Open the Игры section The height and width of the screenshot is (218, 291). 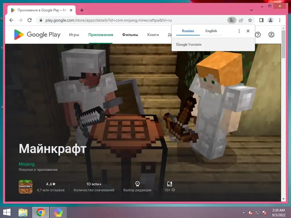tap(74, 35)
